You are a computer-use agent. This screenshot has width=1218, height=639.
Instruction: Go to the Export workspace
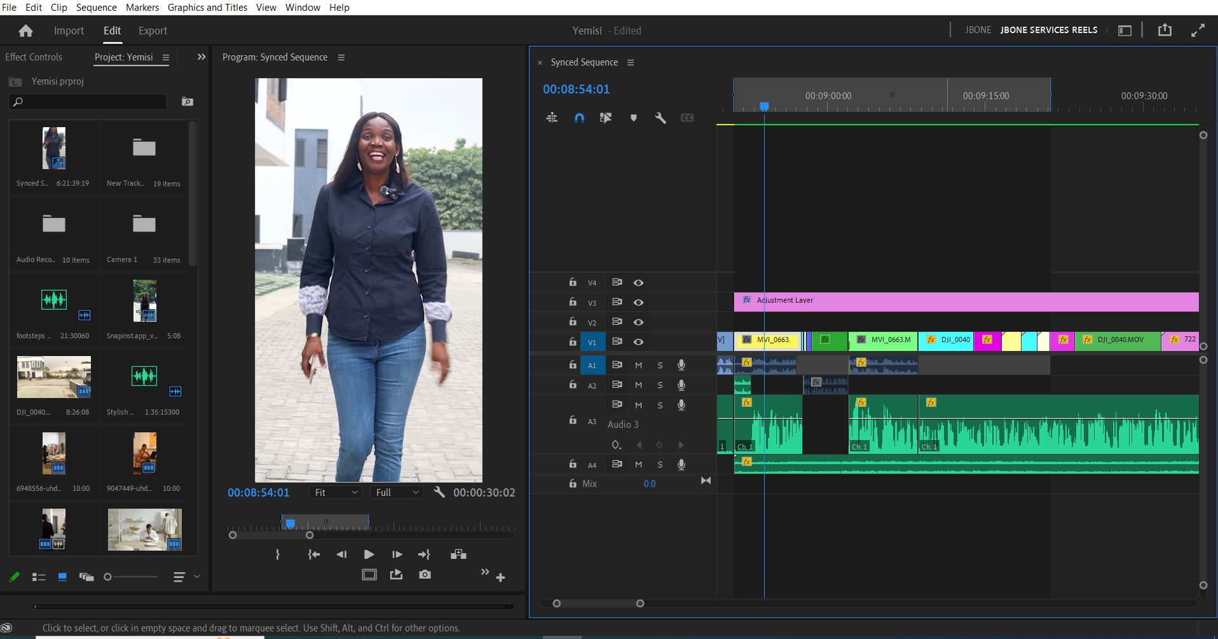pos(153,31)
